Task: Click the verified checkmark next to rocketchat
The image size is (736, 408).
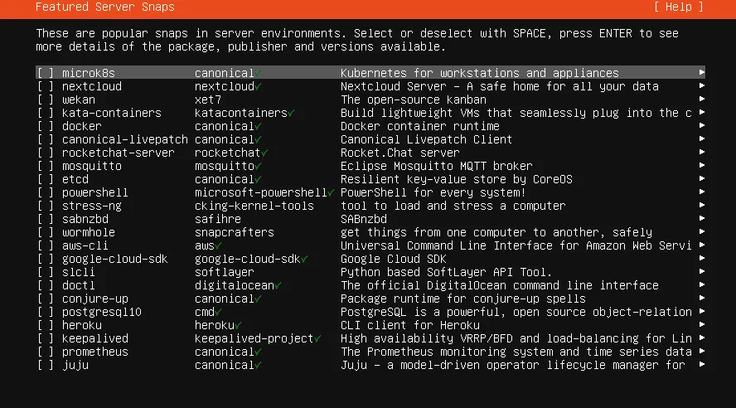Action: (265, 153)
